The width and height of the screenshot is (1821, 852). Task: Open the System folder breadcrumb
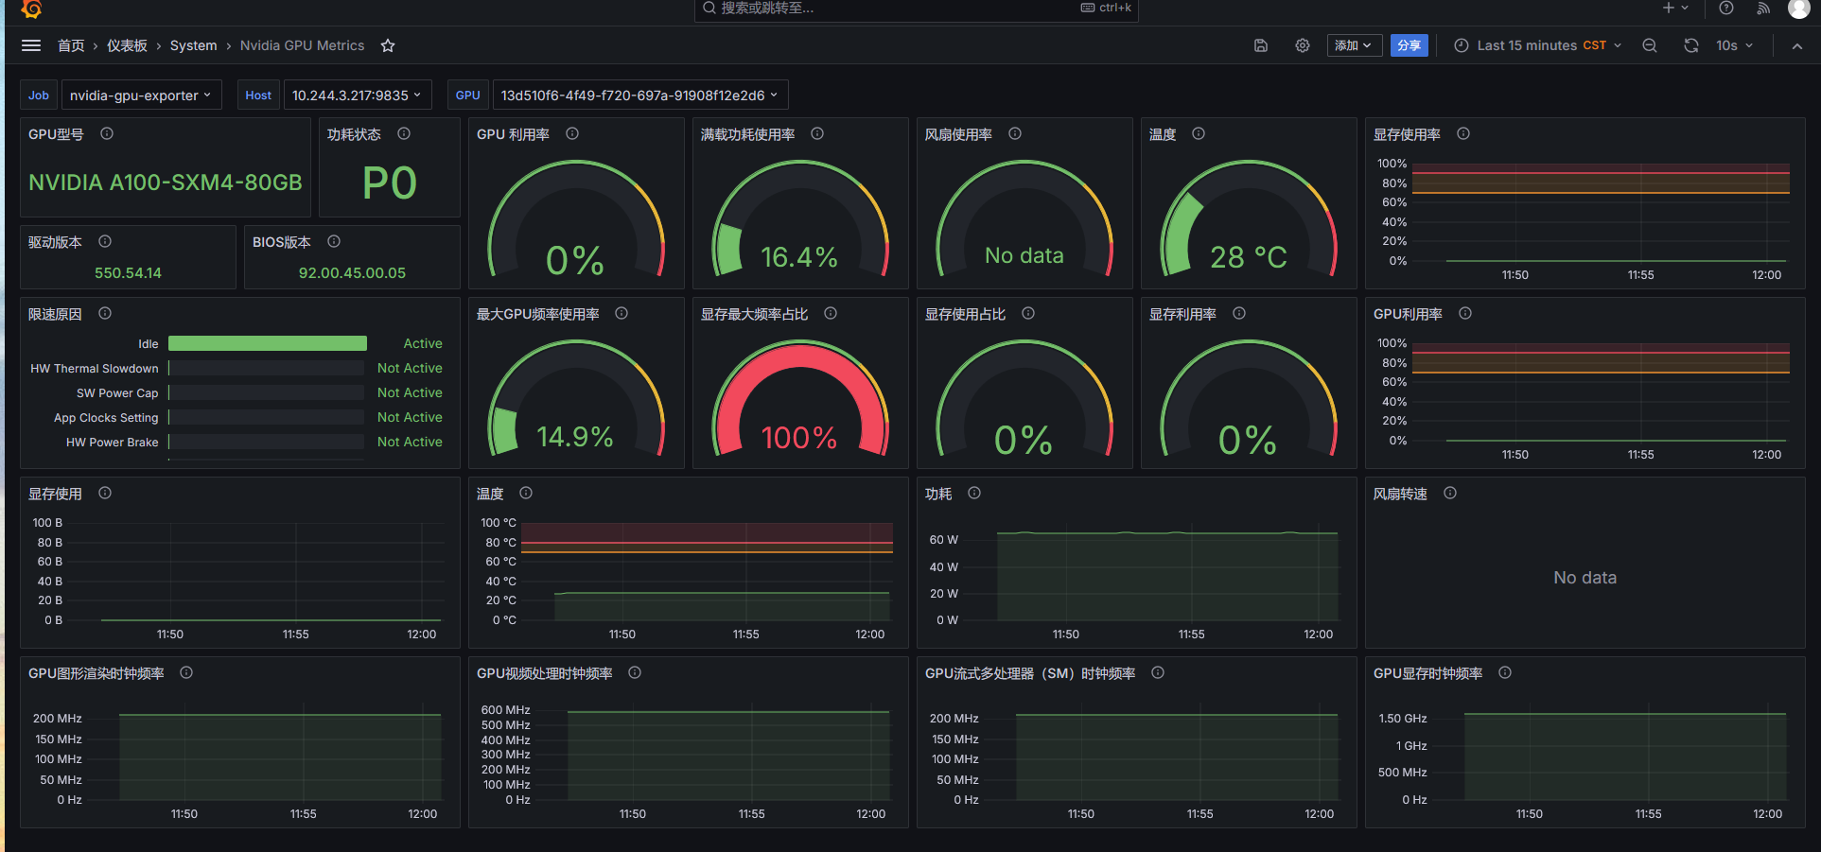pos(194,45)
